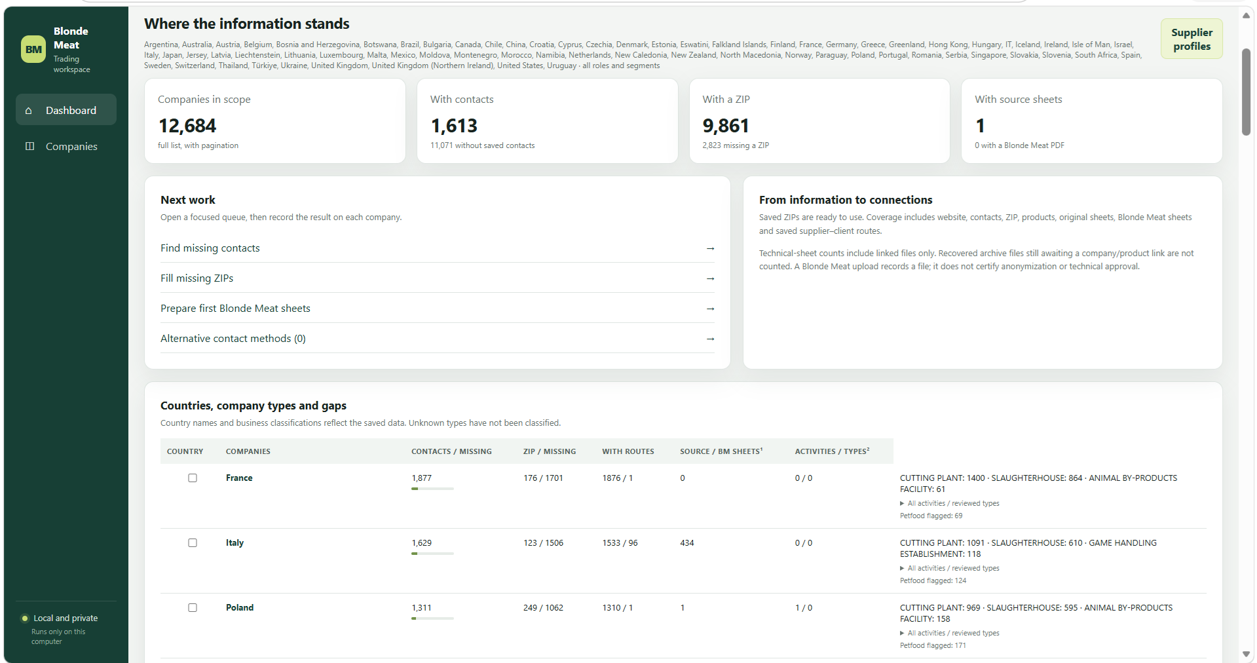Open the Companies menu item

coord(66,146)
